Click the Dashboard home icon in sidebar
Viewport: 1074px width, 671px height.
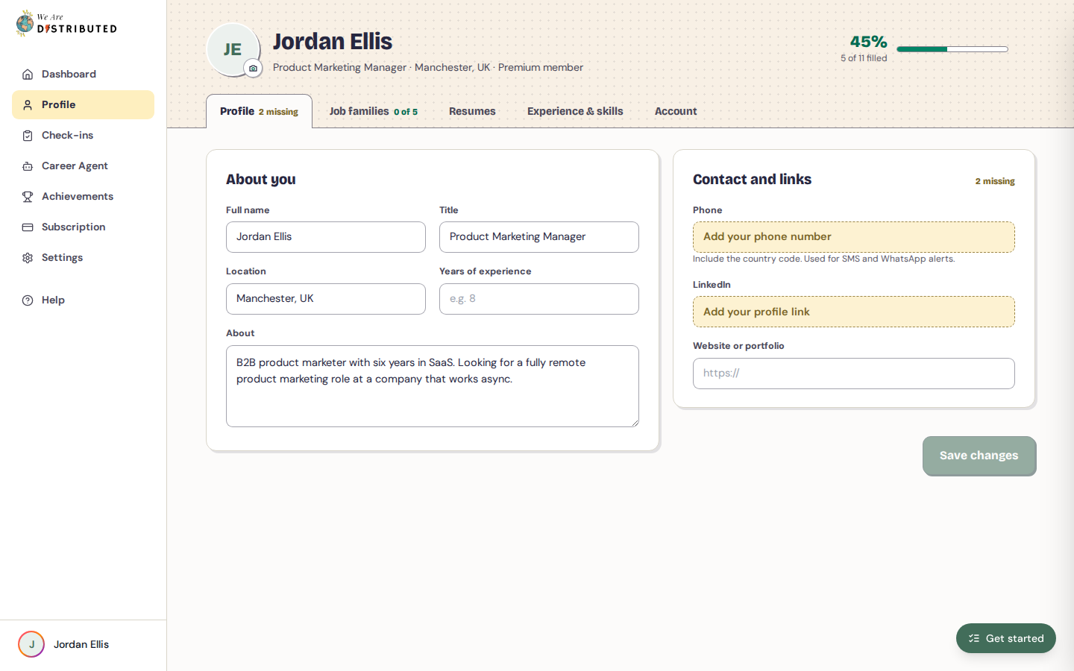point(28,75)
